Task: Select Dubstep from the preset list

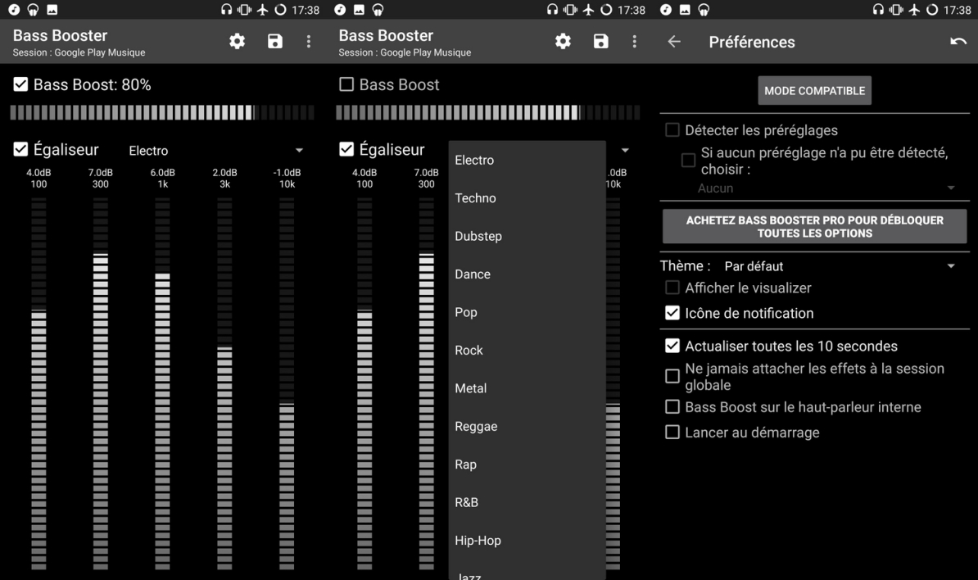Action: pos(478,236)
